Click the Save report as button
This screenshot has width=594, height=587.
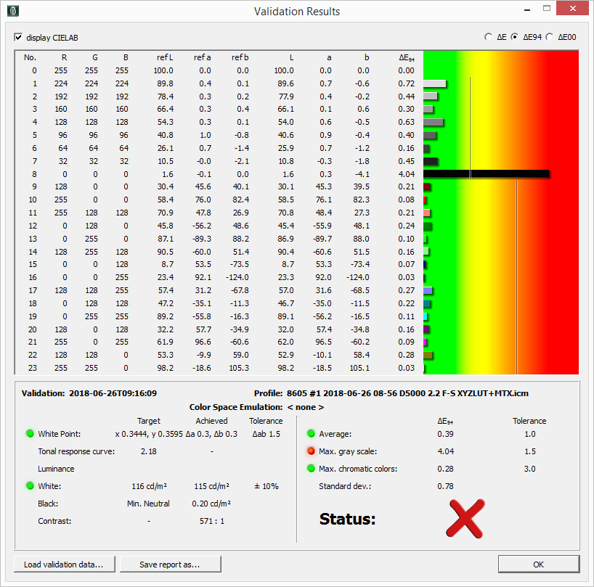170,564
